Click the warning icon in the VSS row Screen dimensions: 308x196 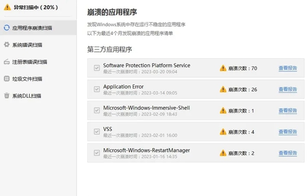pyautogui.click(x=223, y=131)
